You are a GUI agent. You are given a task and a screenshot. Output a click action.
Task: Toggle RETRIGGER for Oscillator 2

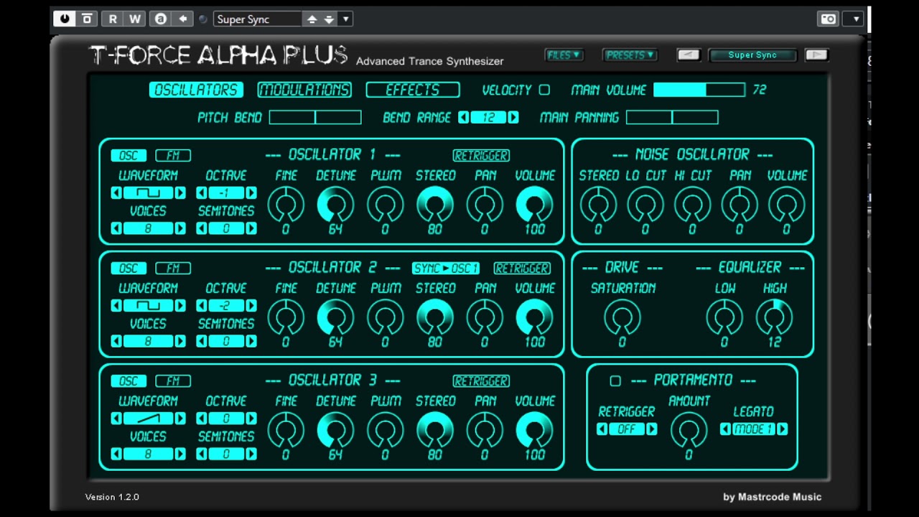coord(522,269)
